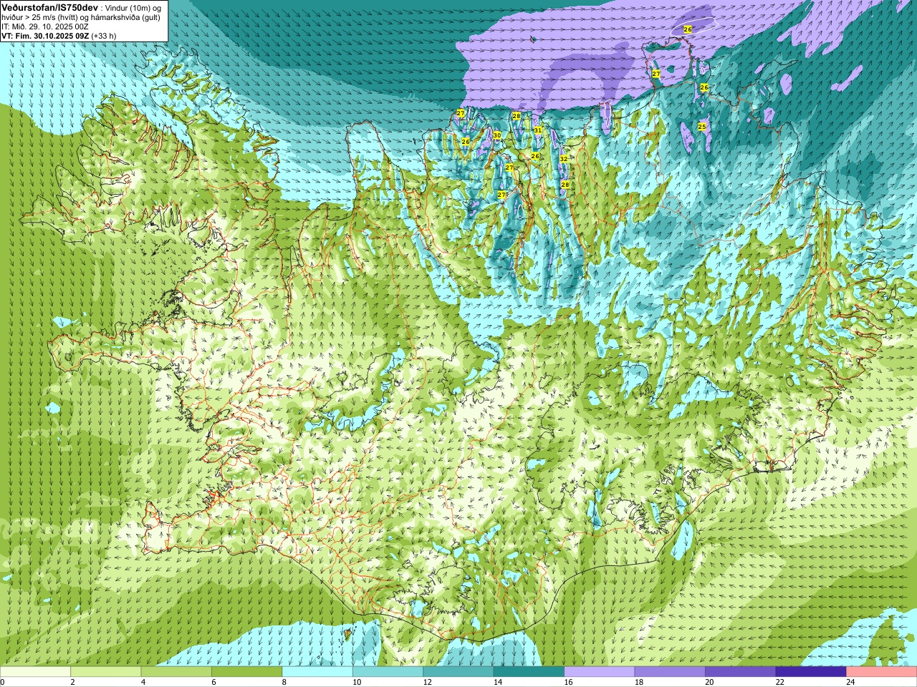Viewport: 917px width, 687px height.
Task: Pick the 18–20 m/s medium purple legend swatch
Action: [x=670, y=672]
